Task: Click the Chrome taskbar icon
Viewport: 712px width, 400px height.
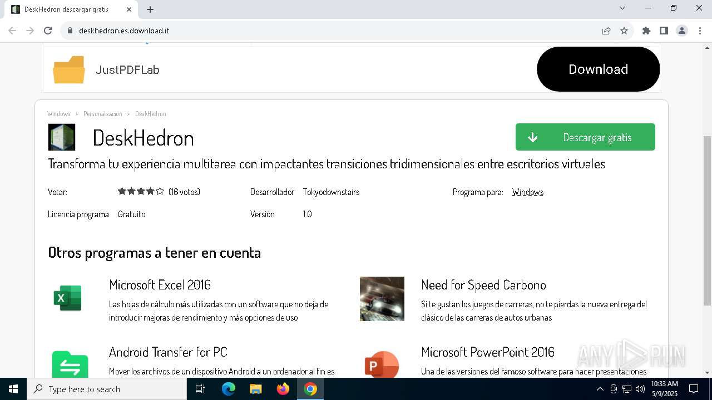Action: [x=310, y=389]
